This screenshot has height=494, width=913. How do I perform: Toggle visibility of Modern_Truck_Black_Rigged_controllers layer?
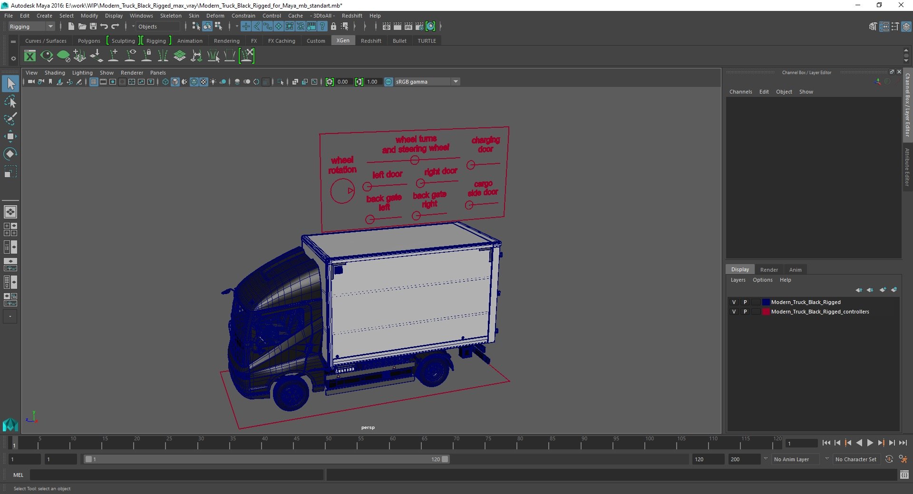[x=734, y=312]
